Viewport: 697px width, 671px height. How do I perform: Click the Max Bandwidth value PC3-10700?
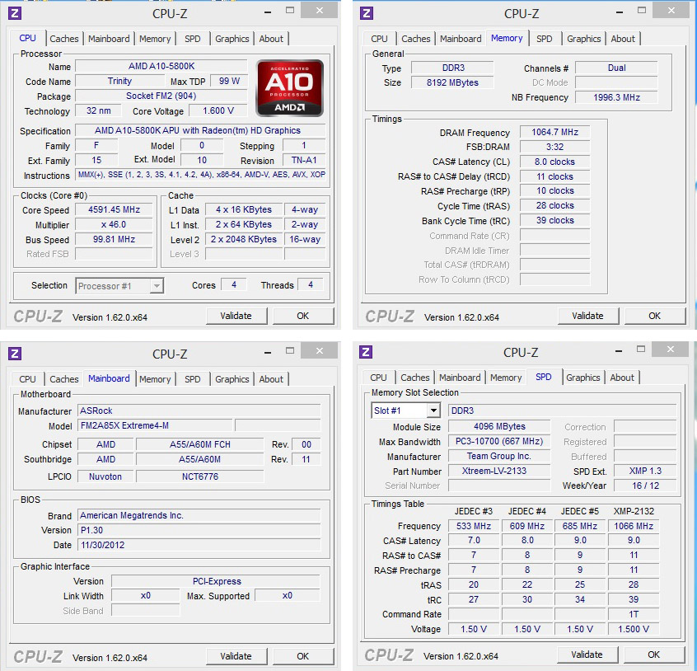point(499,441)
